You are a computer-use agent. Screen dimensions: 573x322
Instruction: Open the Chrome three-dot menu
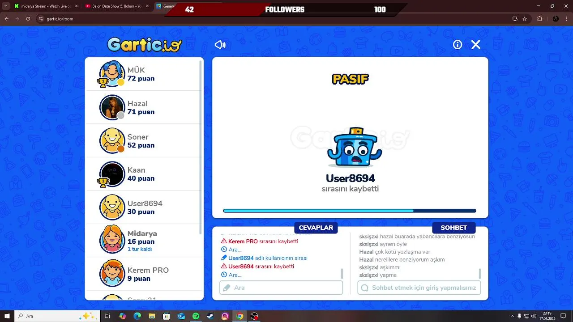click(x=567, y=19)
